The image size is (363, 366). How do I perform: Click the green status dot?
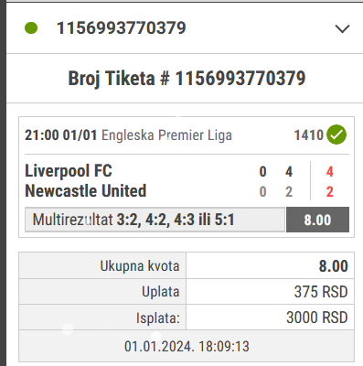pos(31,28)
